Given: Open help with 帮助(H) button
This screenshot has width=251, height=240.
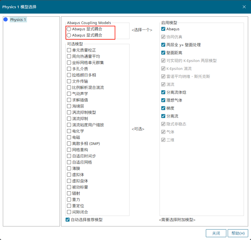Looking at the screenshot, I should tap(238, 233).
